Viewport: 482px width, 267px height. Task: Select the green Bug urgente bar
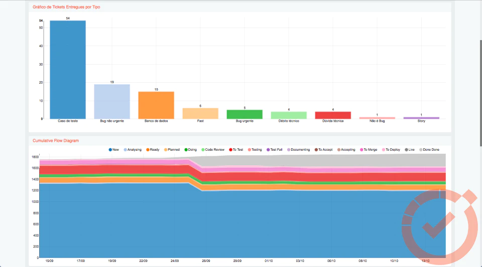245,114
